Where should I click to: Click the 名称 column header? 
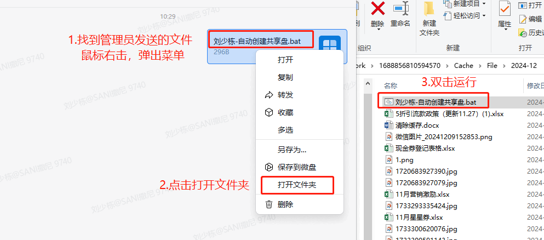pos(391,86)
